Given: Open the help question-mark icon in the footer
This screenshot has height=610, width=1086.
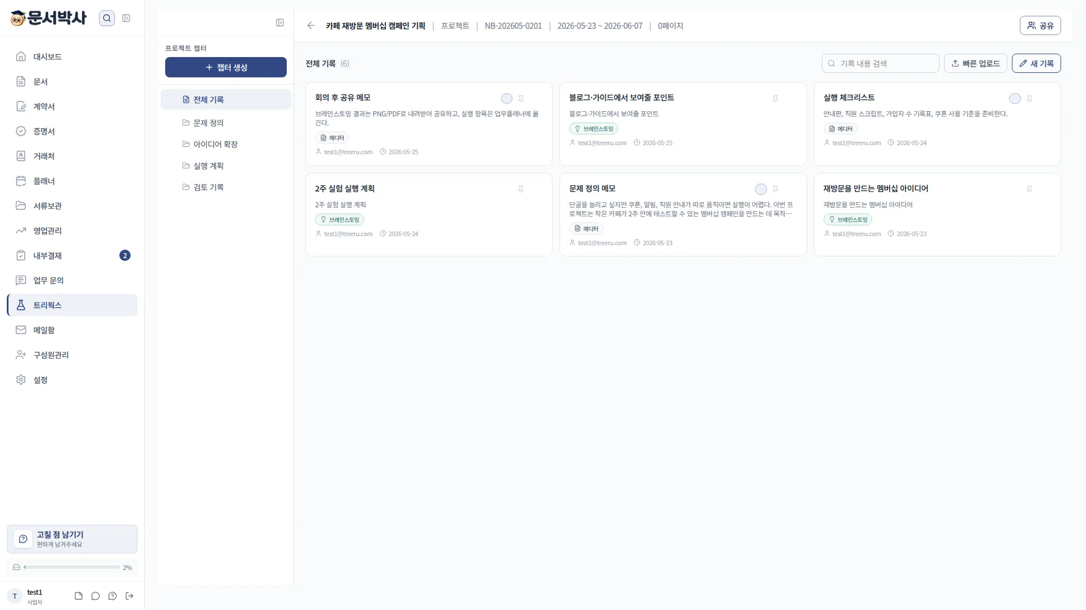Looking at the screenshot, I should 113,596.
